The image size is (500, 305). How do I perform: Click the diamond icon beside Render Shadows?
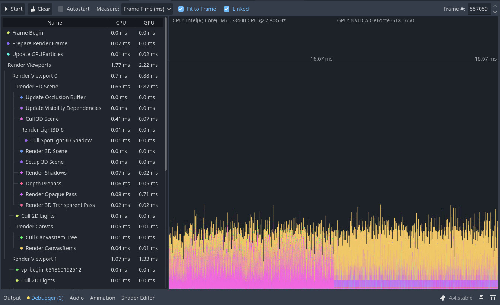tap(22, 173)
